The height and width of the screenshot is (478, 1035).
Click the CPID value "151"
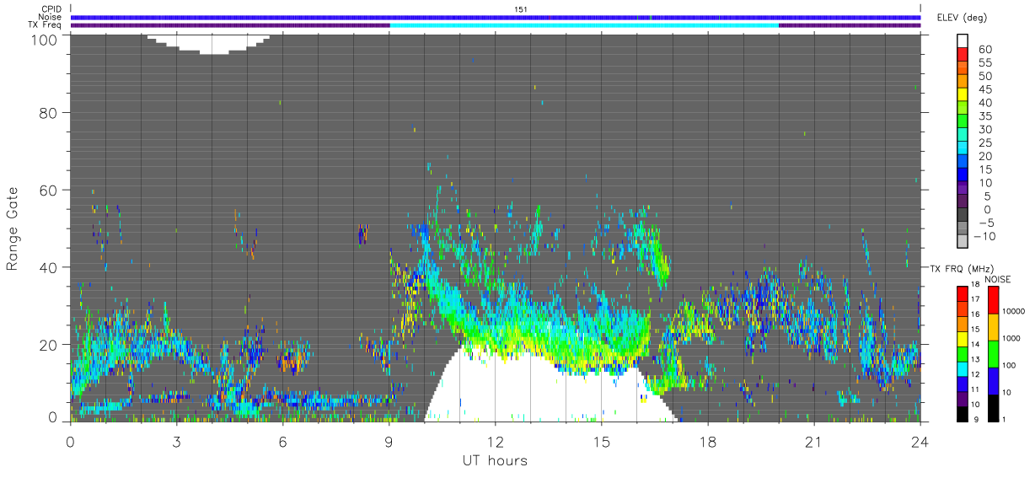521,9
